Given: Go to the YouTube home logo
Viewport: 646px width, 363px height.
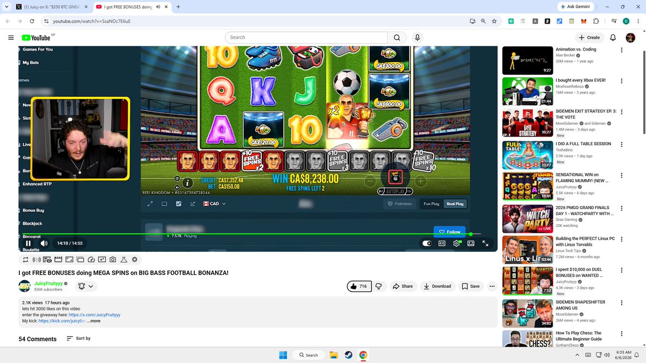Looking at the screenshot, I should [36, 38].
